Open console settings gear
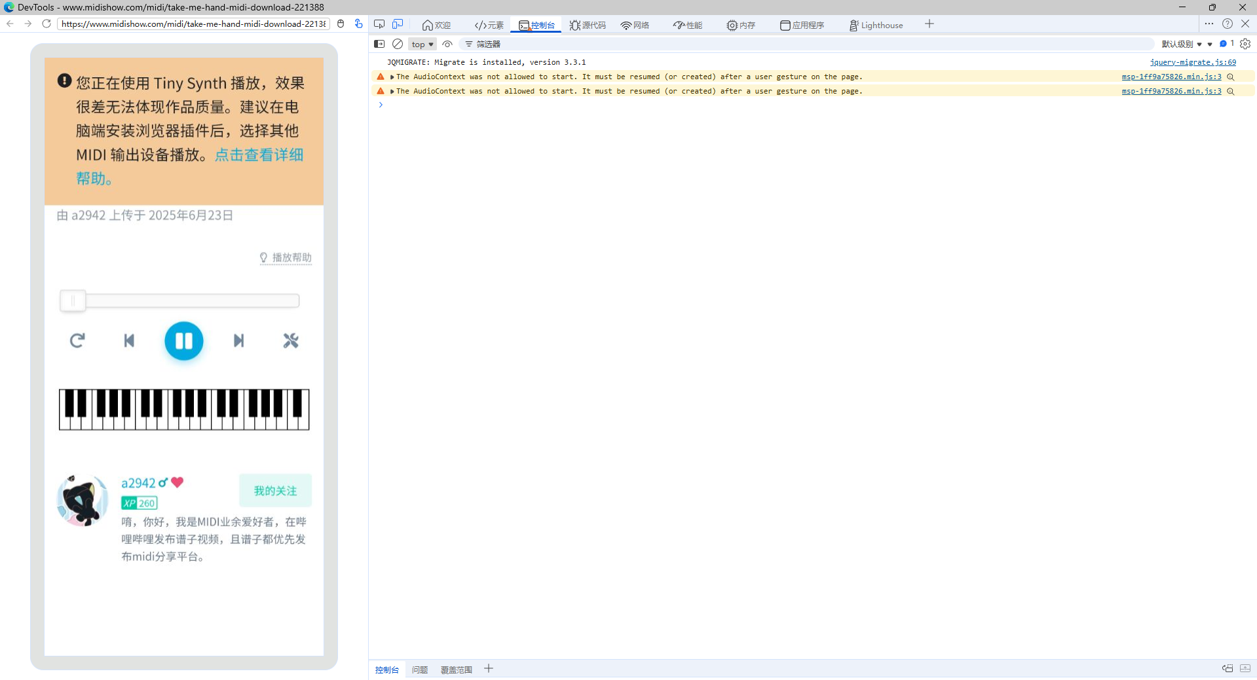Viewport: 1257px width, 680px height. (x=1245, y=44)
